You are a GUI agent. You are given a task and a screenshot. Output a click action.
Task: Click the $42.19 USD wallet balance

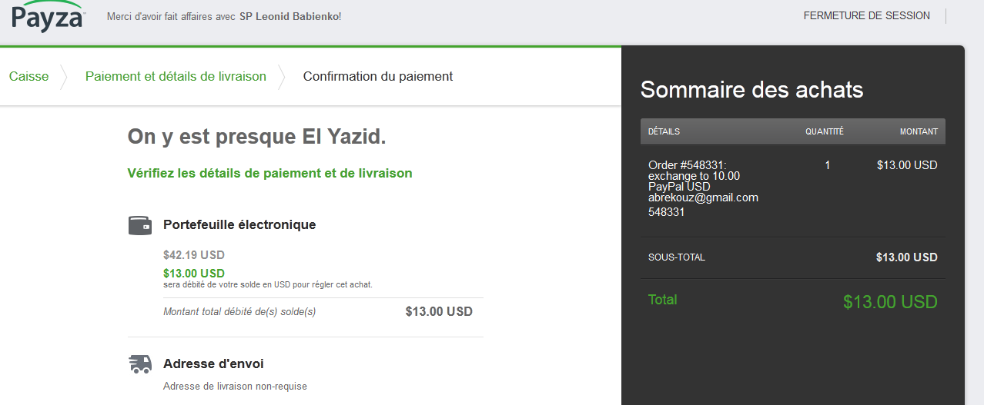point(194,255)
